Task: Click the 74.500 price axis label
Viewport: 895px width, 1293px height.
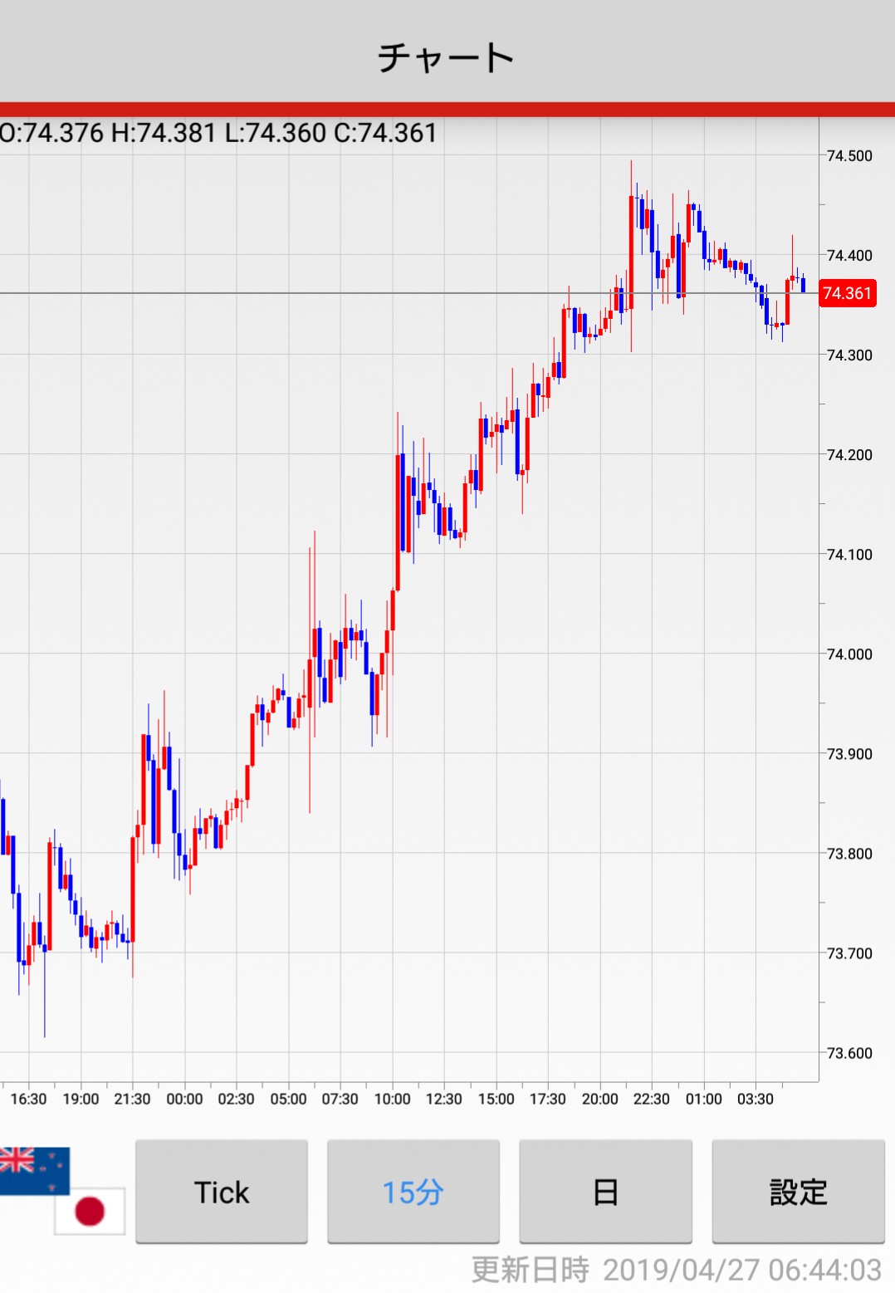Action: click(x=849, y=156)
